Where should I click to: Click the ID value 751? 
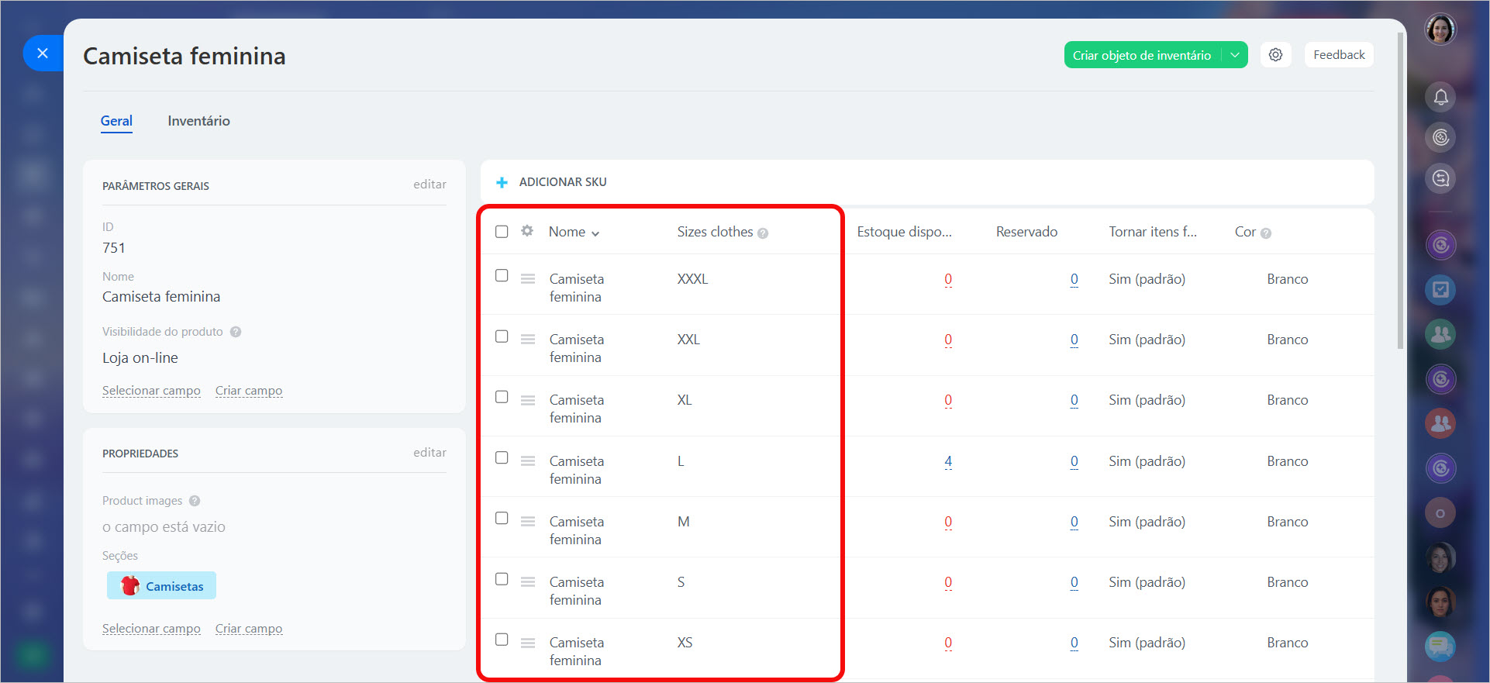pyautogui.click(x=114, y=248)
